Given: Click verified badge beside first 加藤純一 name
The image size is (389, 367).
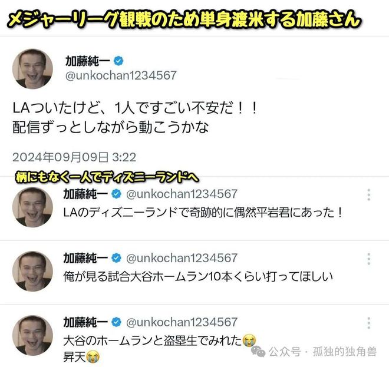Looking at the screenshot, I should click(118, 61).
